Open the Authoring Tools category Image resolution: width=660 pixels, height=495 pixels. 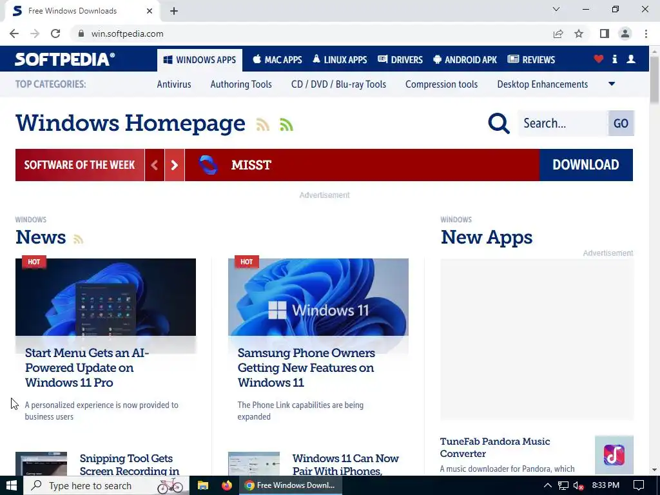(x=241, y=84)
